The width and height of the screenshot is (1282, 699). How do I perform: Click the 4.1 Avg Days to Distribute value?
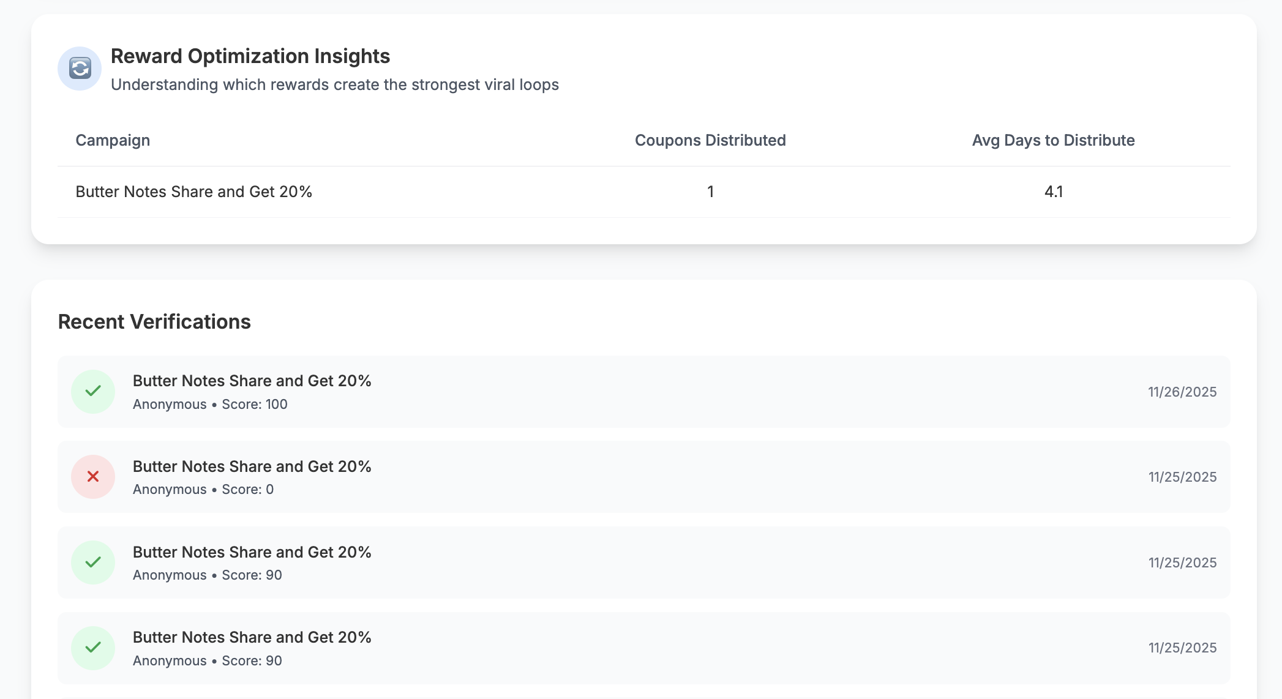point(1053,191)
